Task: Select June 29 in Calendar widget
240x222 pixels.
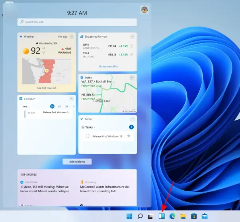Action: pyautogui.click(x=59, y=106)
